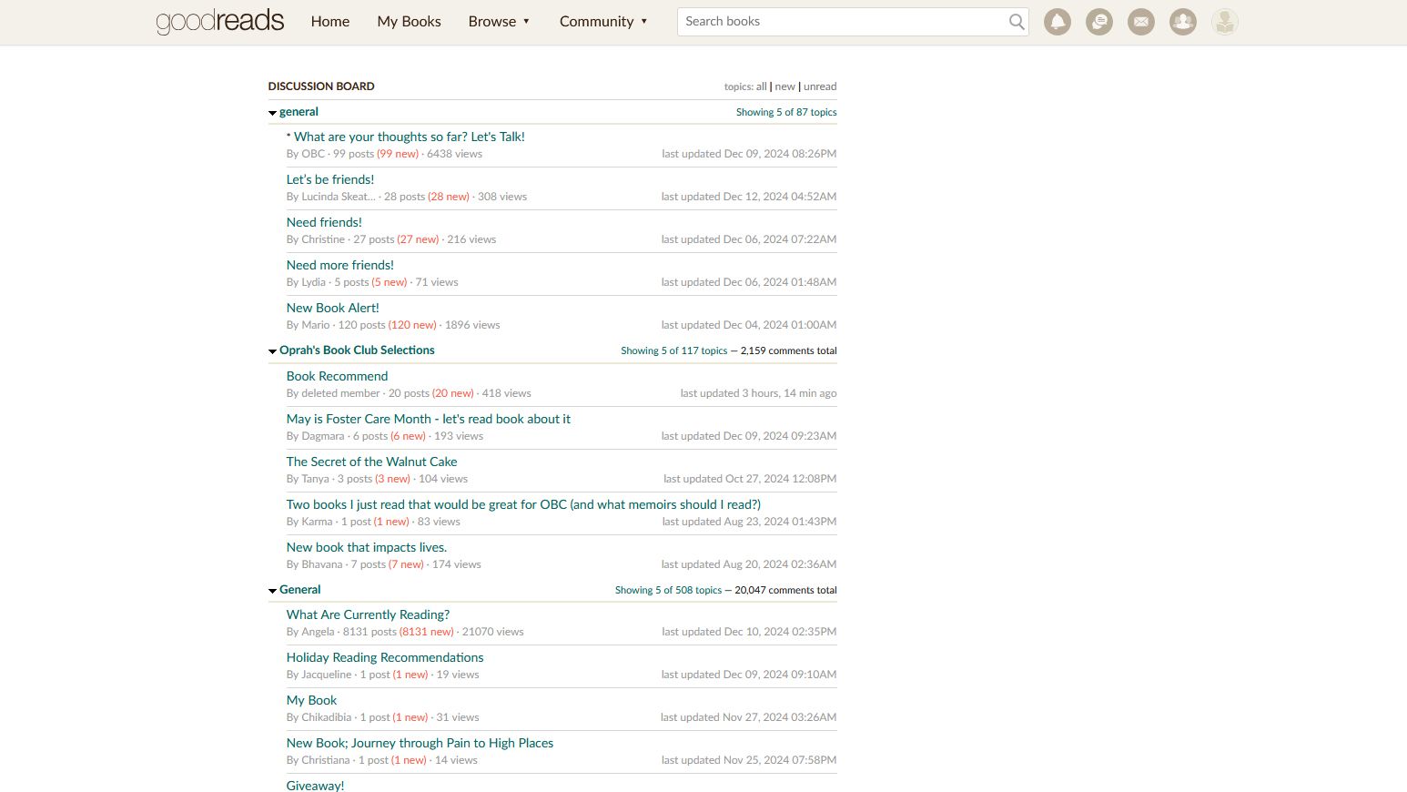
Task: Jump to the '(27 new)' posts
Action: coord(418,239)
